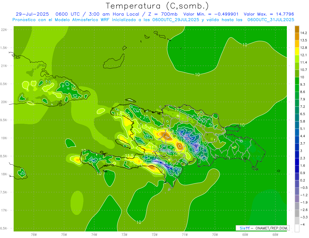This screenshot has width=309, height=238.
Task: Click the '68W' longitude axis label
Action: (275, 234)
